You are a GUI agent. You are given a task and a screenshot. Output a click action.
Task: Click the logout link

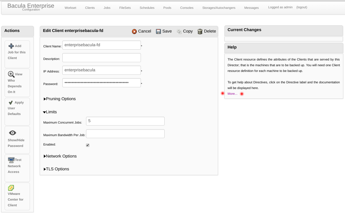coord(302,7)
